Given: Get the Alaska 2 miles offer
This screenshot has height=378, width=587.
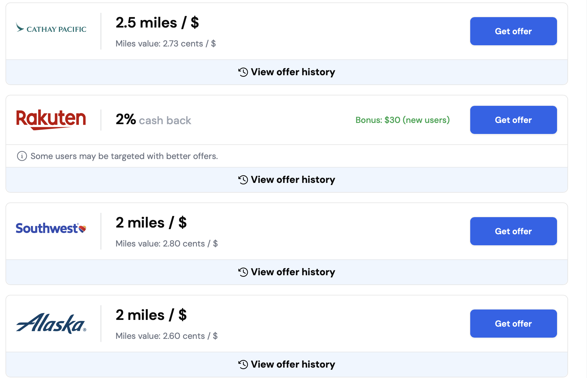Looking at the screenshot, I should 513,324.
